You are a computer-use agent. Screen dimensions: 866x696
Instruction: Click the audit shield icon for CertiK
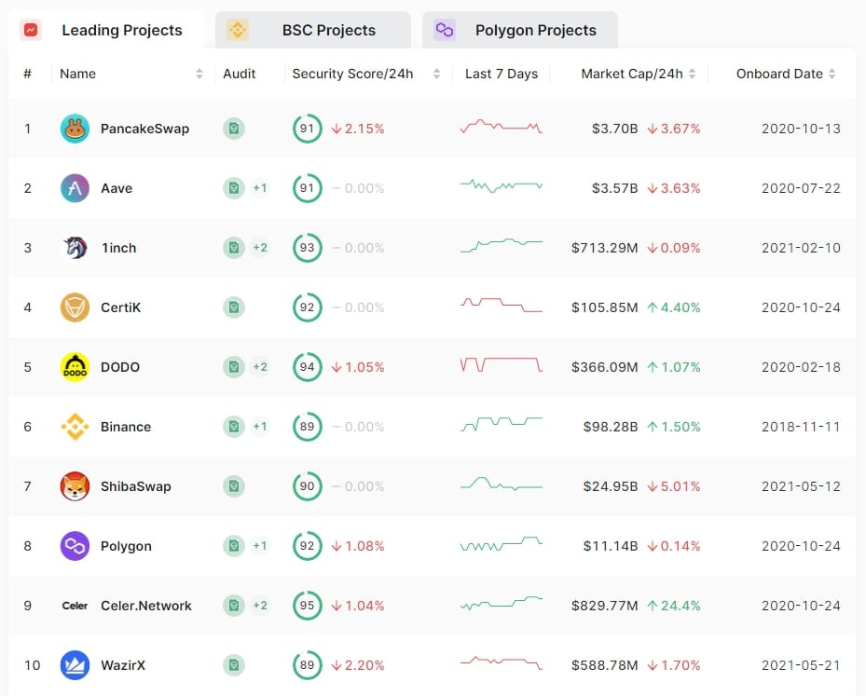(x=234, y=307)
